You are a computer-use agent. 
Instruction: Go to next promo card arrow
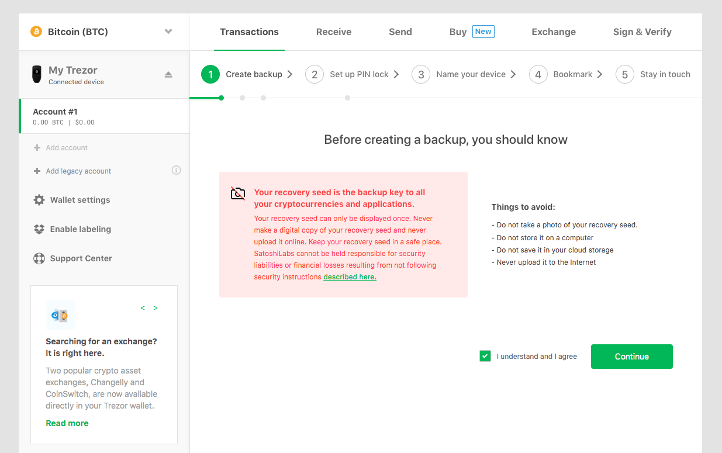(156, 308)
